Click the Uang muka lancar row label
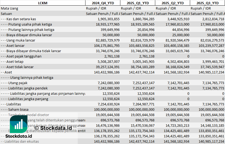Viewport: 225px width, 144px height. pos(21,40)
